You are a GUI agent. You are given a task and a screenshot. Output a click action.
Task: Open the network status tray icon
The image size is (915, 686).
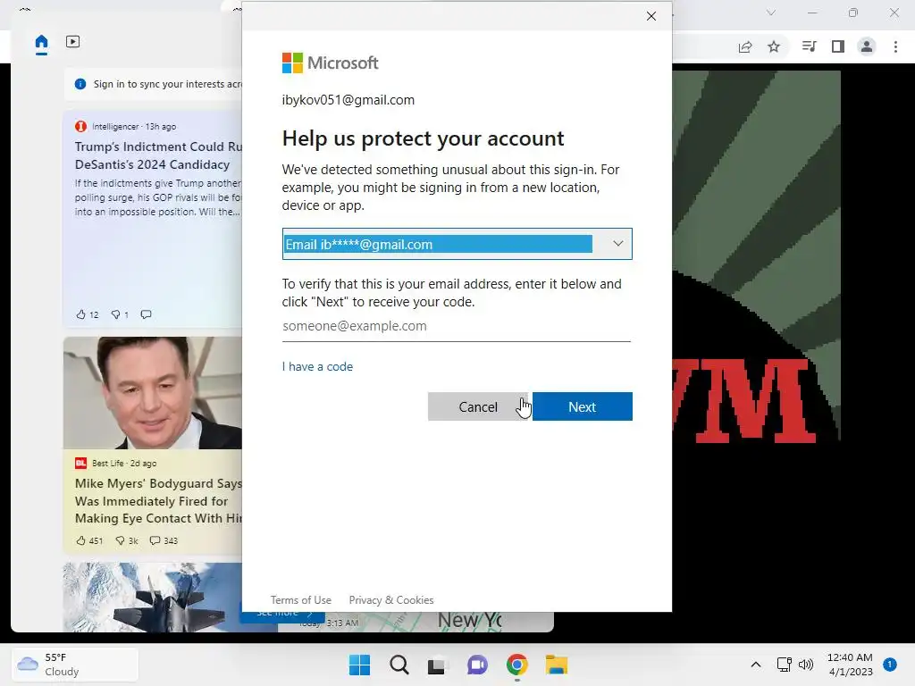pos(785,665)
